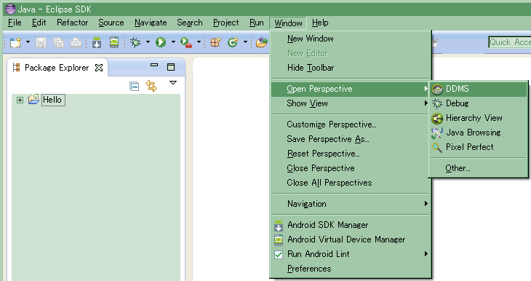Open the New Java Class dropdown arrow
This screenshot has height=281, width=531.
(x=245, y=42)
